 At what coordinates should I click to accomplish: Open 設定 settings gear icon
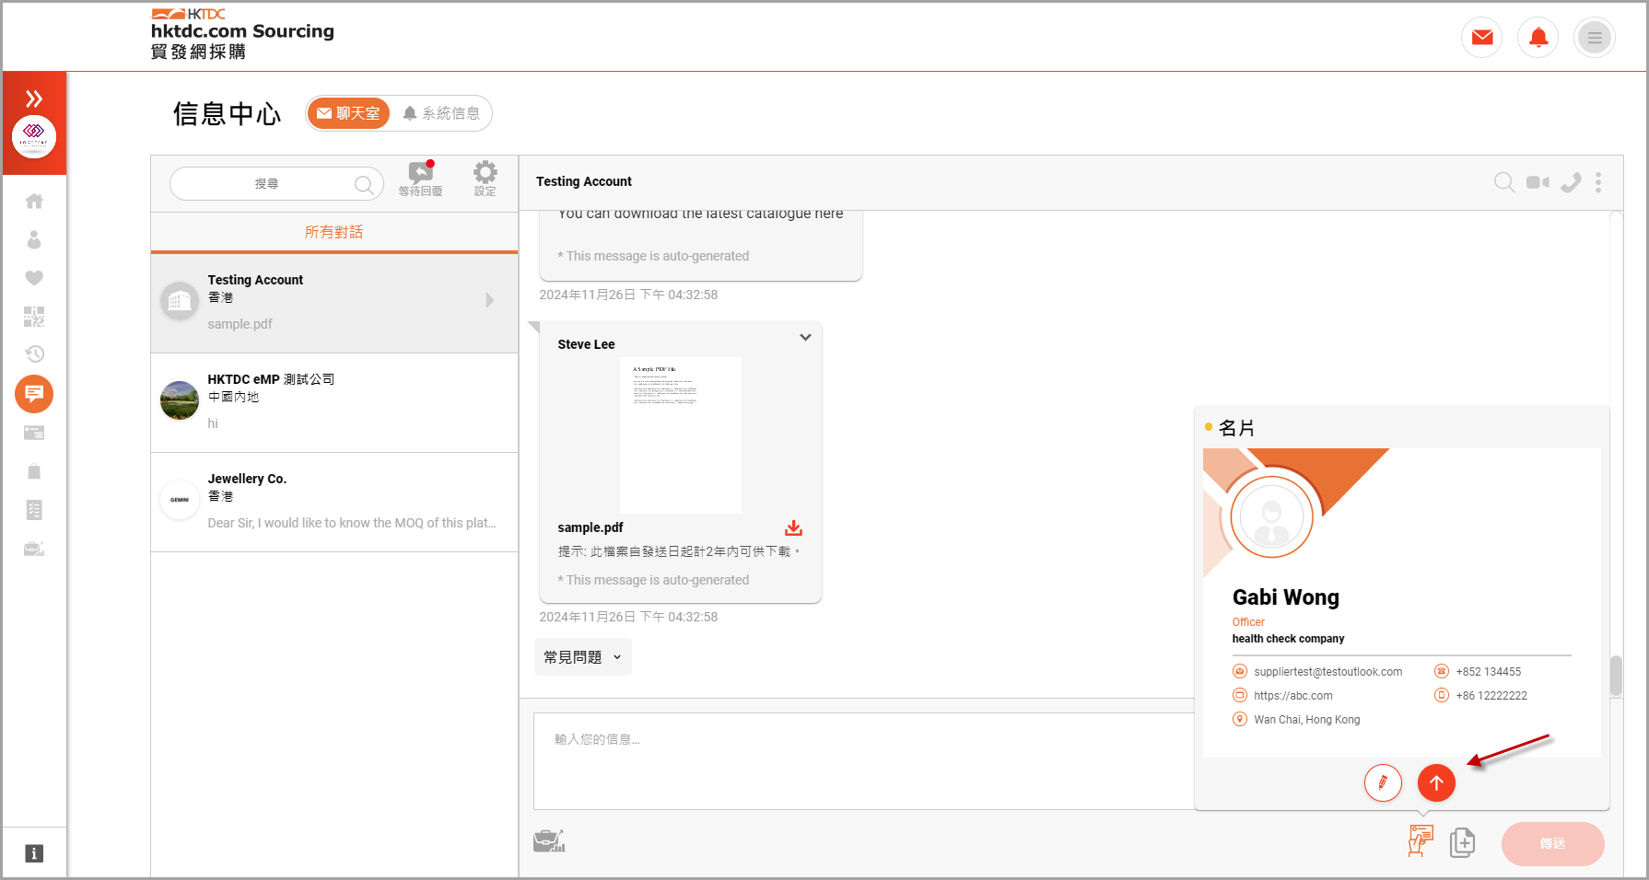click(x=485, y=179)
